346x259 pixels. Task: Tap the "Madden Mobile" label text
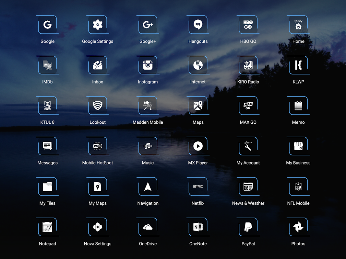148,122
